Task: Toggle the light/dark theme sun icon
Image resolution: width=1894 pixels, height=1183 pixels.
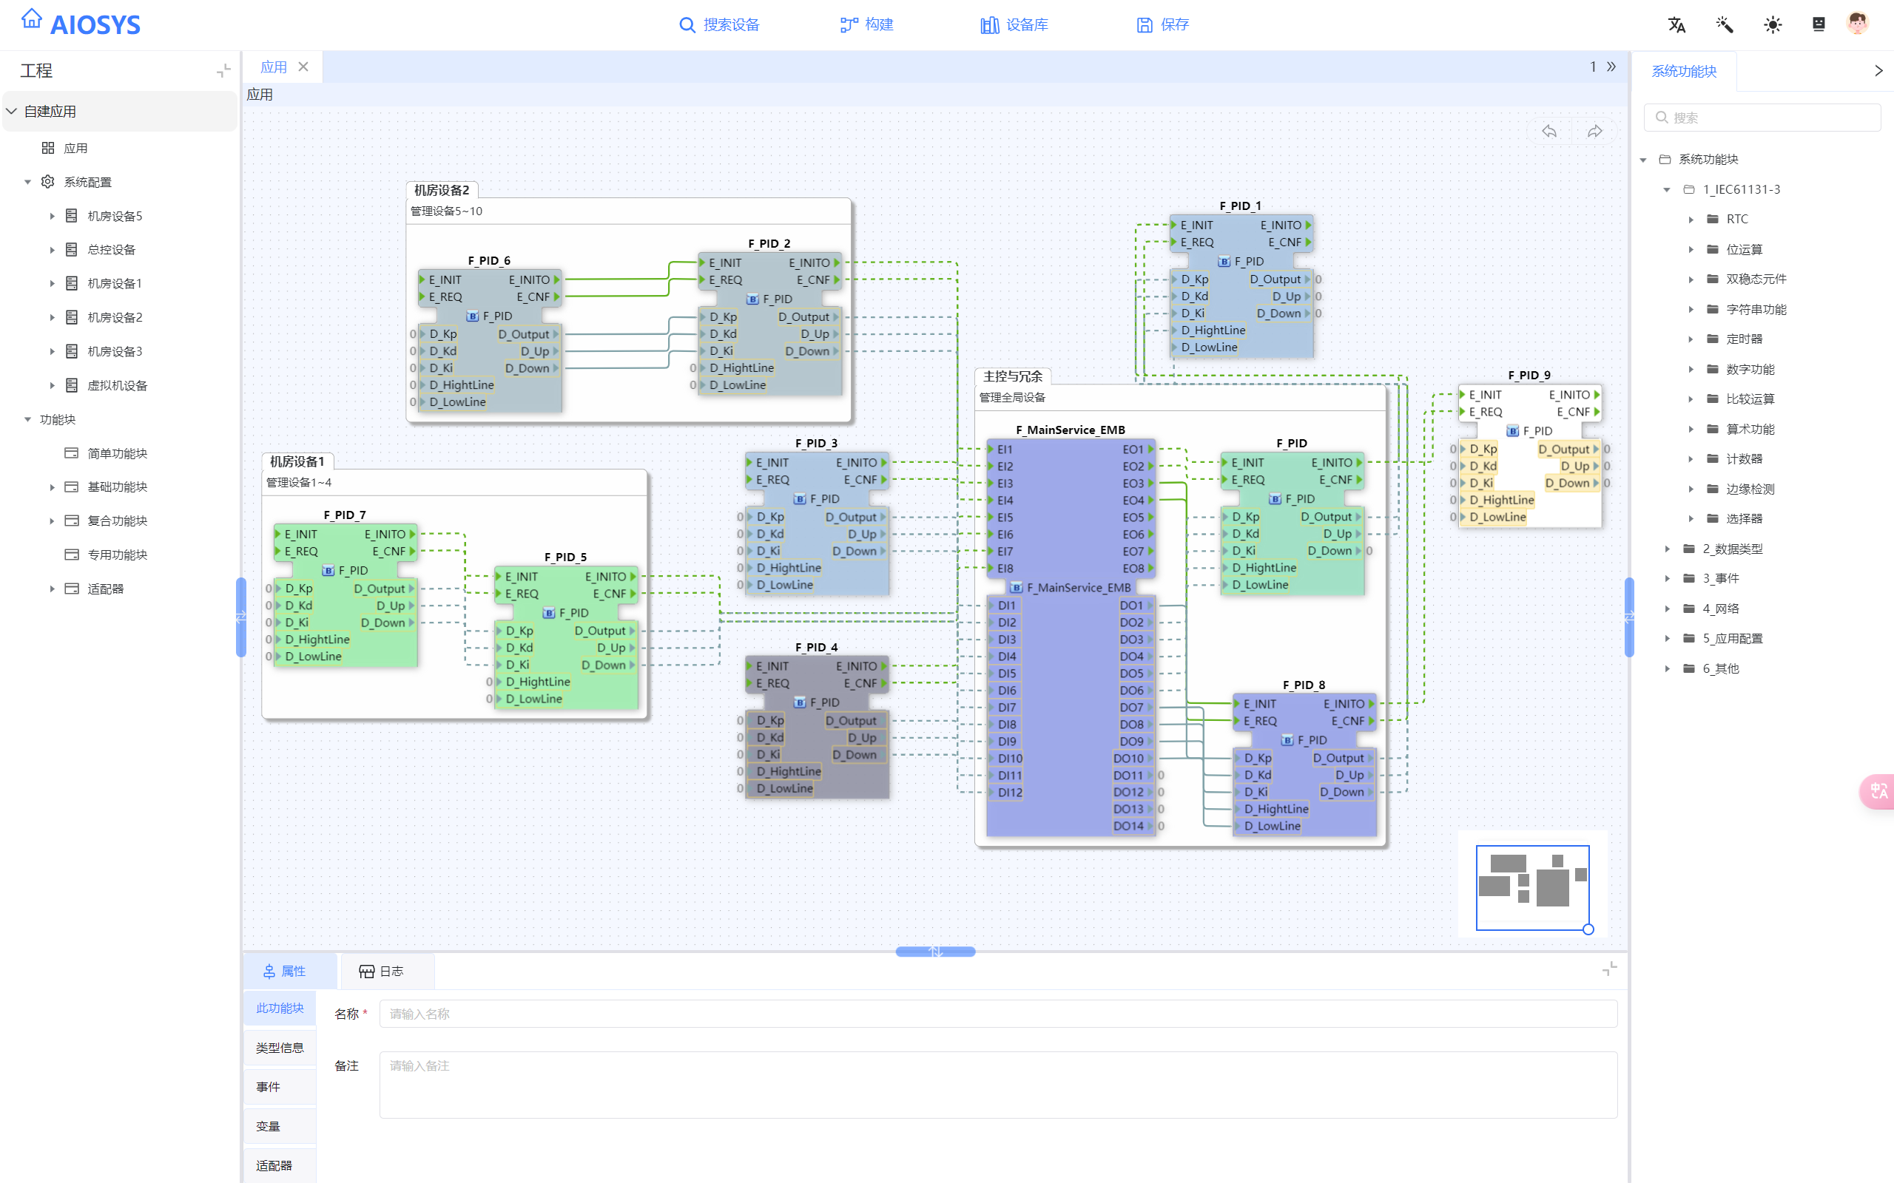Action: tap(1773, 25)
